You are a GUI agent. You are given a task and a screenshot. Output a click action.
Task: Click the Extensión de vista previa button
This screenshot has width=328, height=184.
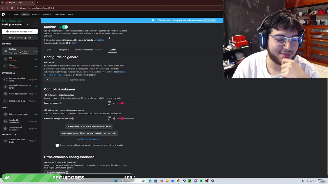point(20,31)
